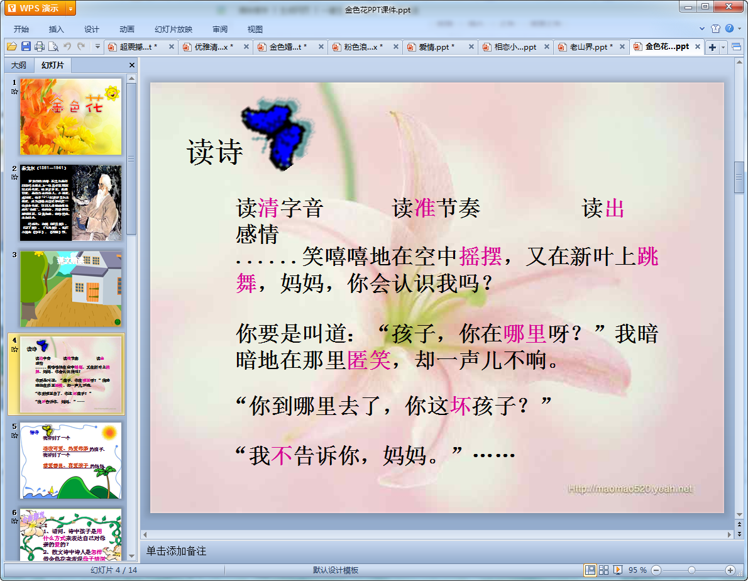
Task: Click the zoom slider handle
Action: coord(691,570)
